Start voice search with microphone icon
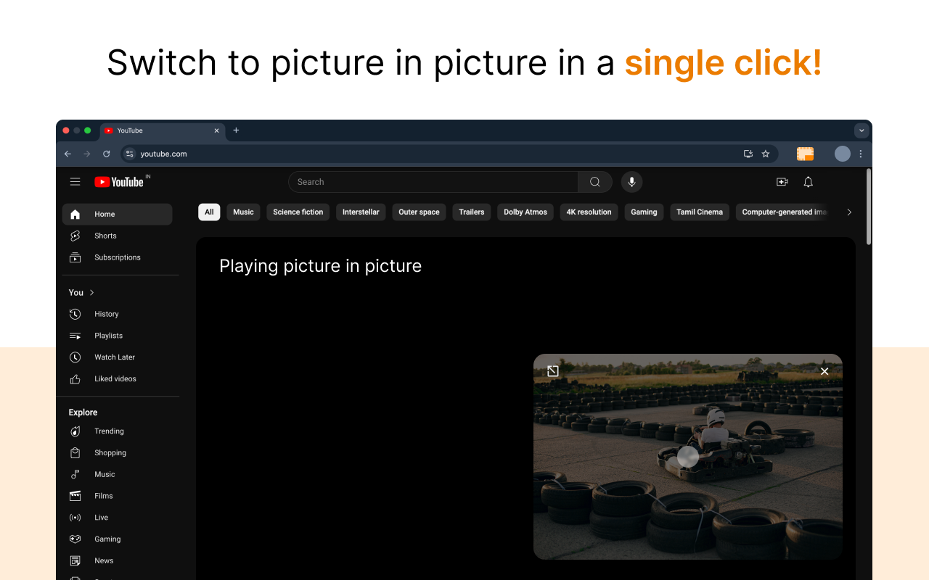The width and height of the screenshot is (929, 580). point(631,182)
